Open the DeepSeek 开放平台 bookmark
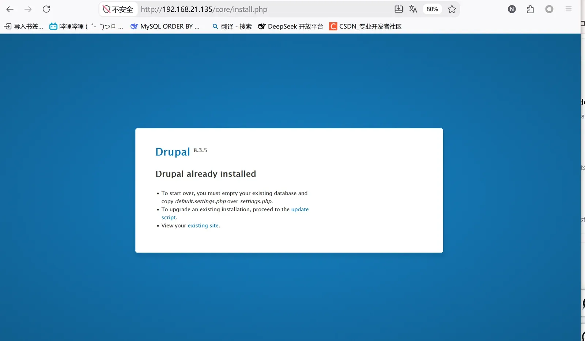The image size is (585, 341). pos(291,26)
